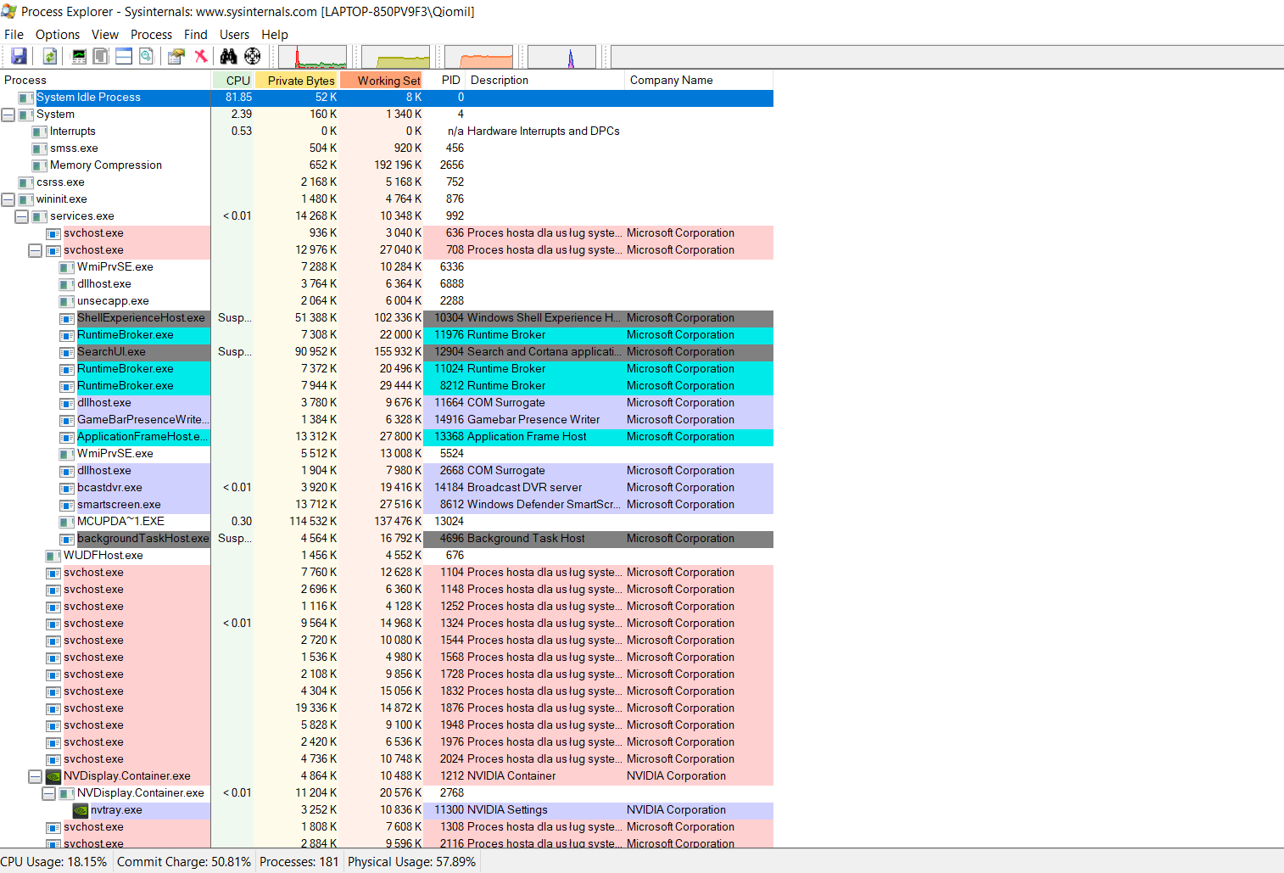Collapse the NVDisplay.Container.exe PID 1212 node
This screenshot has width=1284, height=873.
point(36,776)
